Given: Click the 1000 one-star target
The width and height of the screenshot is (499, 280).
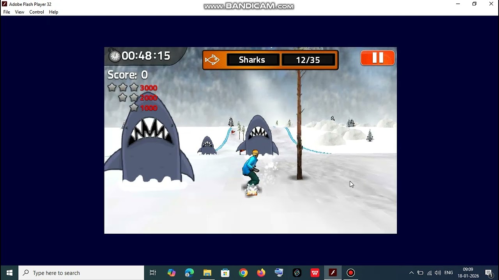Looking at the screenshot, I should (149, 108).
